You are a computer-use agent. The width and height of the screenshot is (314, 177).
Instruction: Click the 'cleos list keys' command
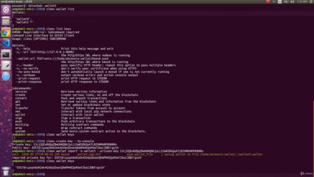pyautogui.click(x=58, y=29)
